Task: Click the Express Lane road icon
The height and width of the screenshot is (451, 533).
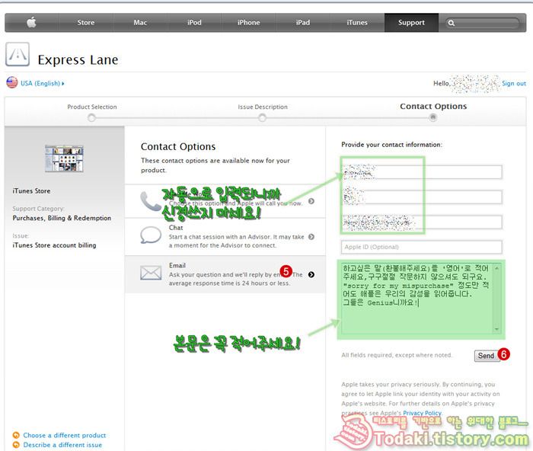Action: click(x=18, y=54)
